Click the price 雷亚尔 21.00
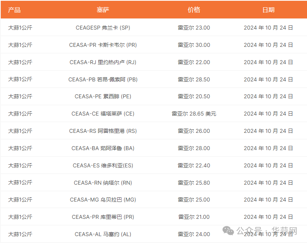Image resolution: width=307 pixels, height=243 pixels. [x=194, y=217]
